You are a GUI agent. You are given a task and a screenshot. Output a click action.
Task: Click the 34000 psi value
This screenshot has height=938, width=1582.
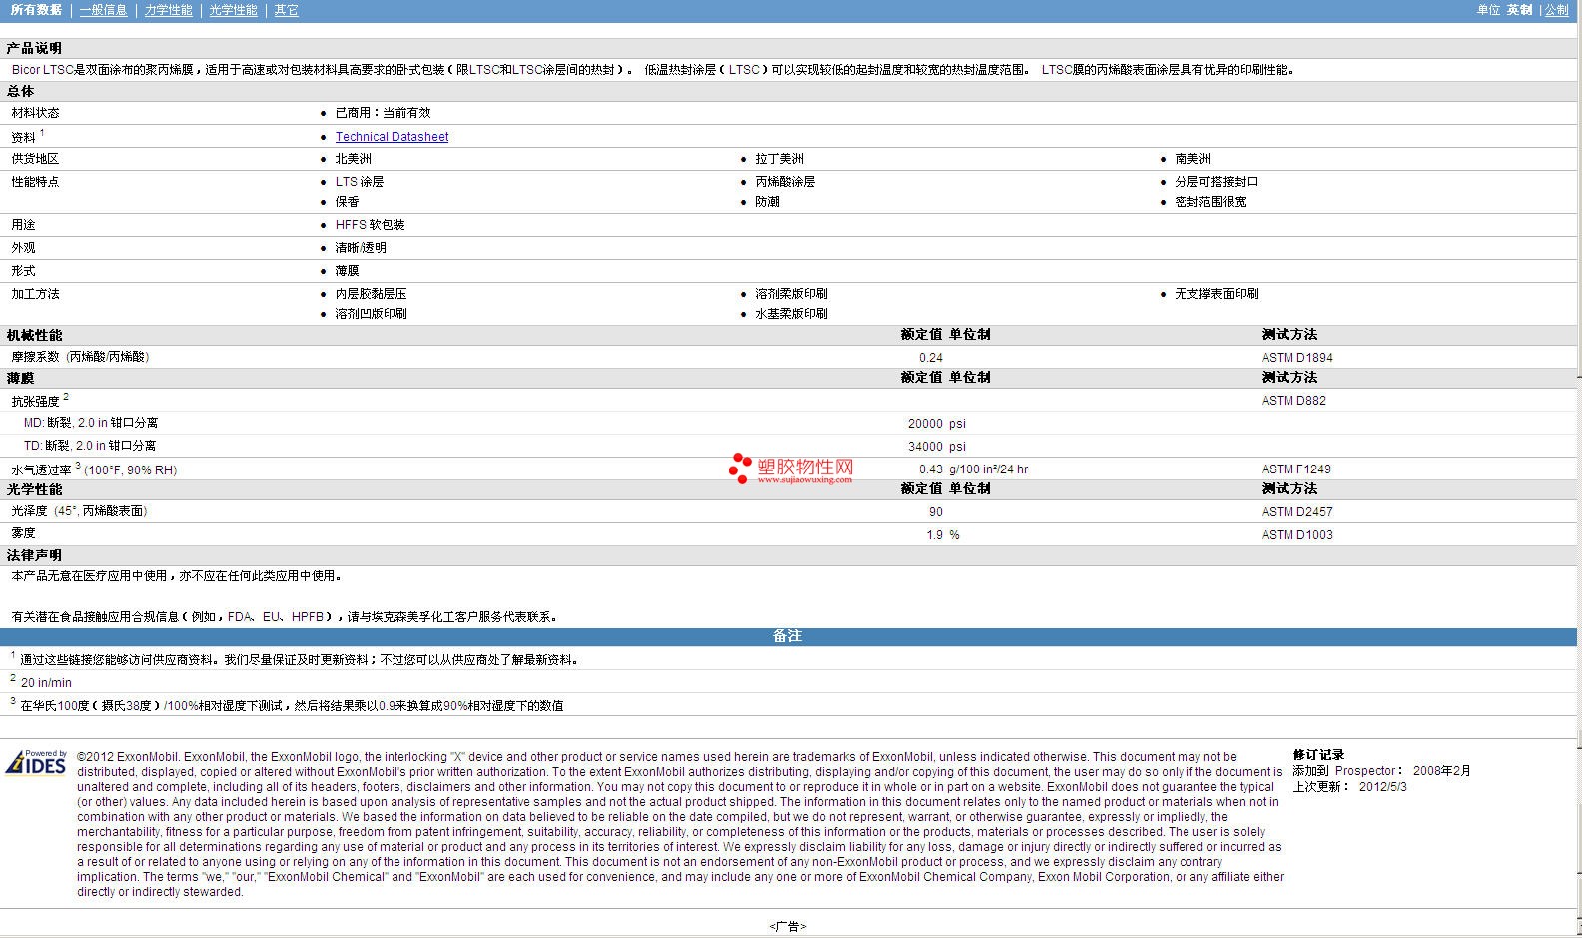(x=936, y=447)
